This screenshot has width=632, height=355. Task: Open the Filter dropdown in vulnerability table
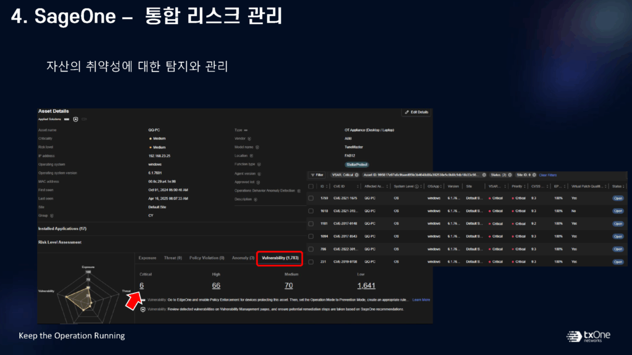tap(317, 175)
